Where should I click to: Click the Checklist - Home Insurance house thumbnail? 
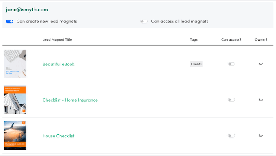point(15,100)
